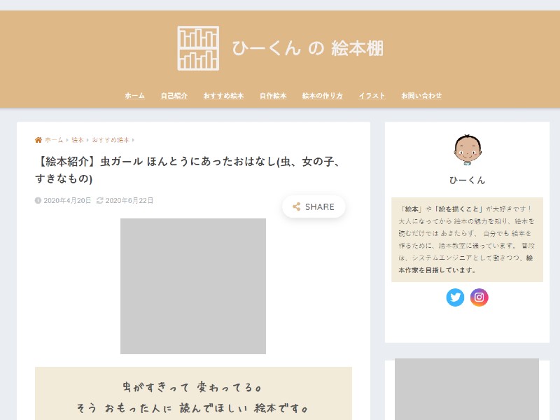Open the ホーム navigation menu item
The image size is (560, 420).
[x=134, y=96]
